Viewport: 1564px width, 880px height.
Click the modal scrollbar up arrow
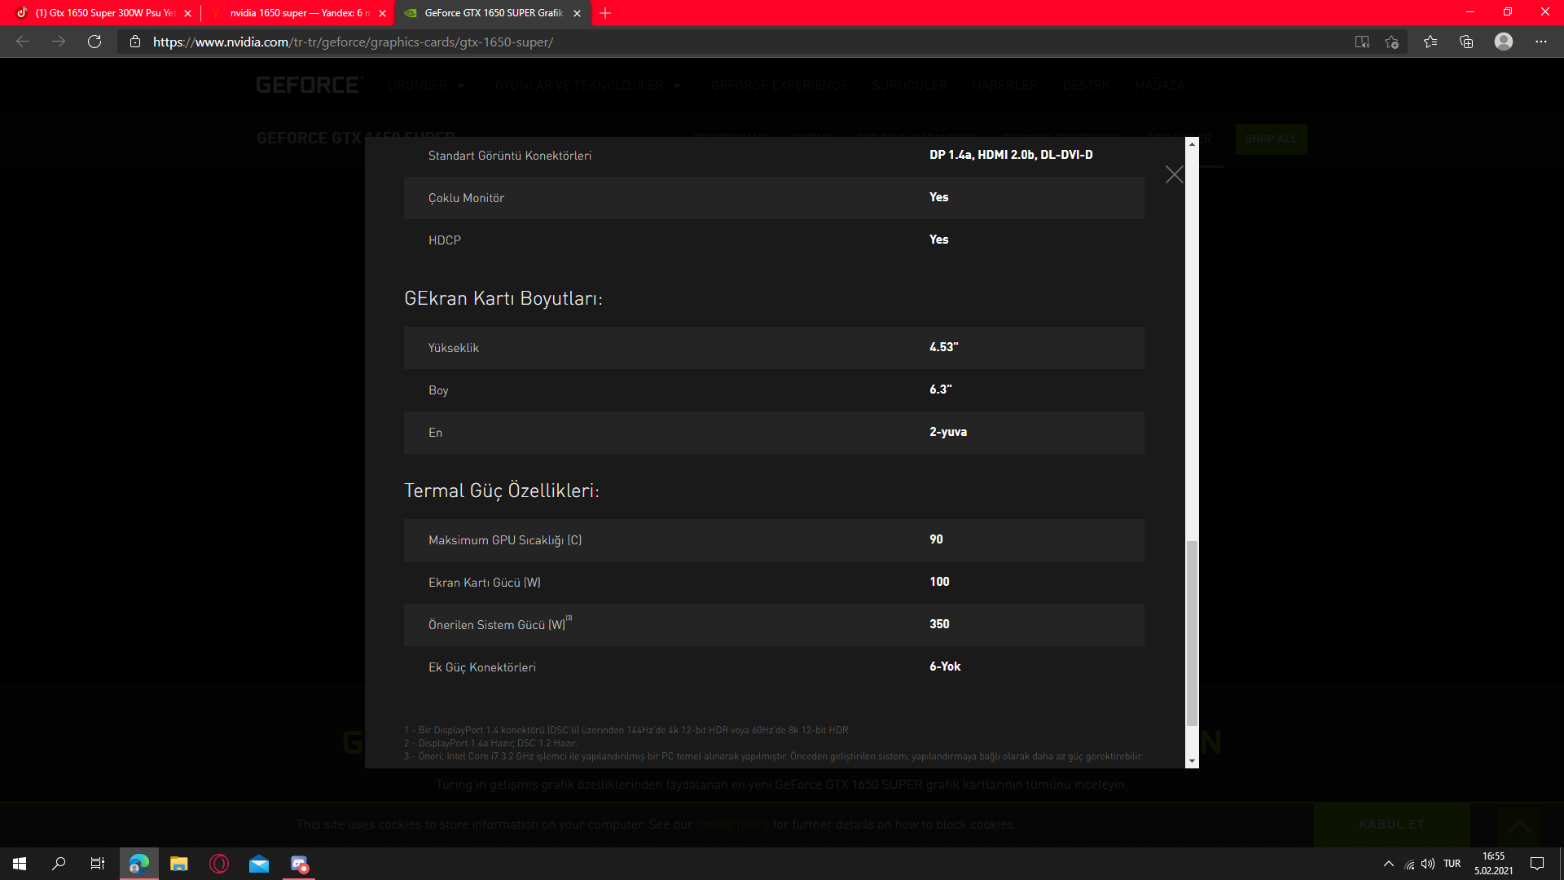(x=1192, y=143)
